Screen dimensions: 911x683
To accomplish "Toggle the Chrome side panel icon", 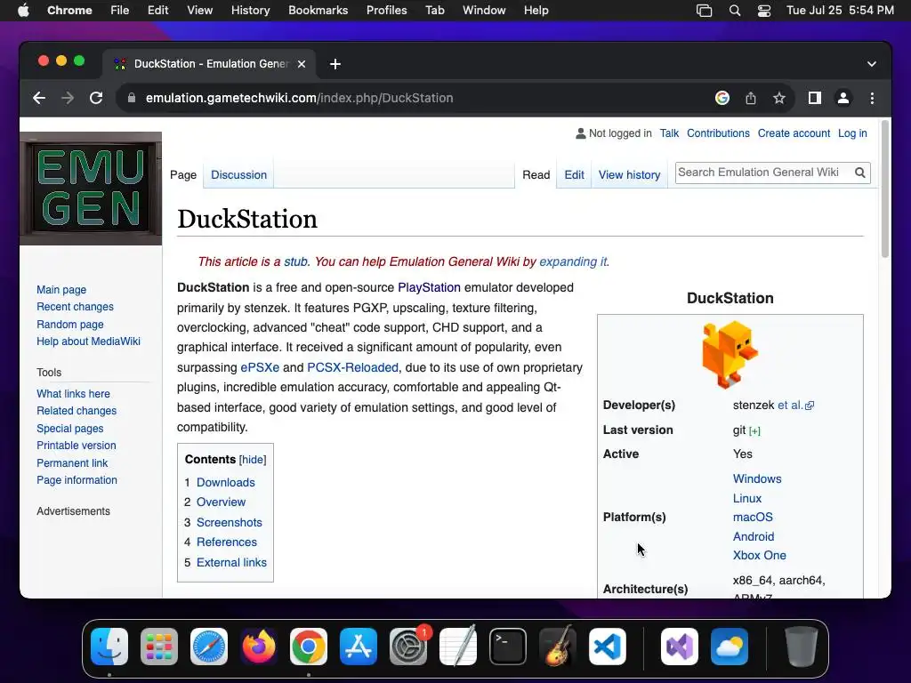I will pos(815,98).
